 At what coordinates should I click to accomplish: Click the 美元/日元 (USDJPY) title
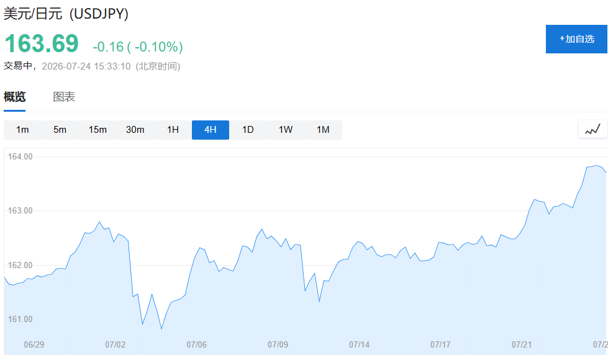click(x=66, y=14)
